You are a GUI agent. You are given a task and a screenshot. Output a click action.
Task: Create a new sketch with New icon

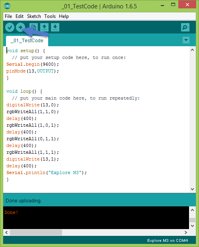coord(33,27)
